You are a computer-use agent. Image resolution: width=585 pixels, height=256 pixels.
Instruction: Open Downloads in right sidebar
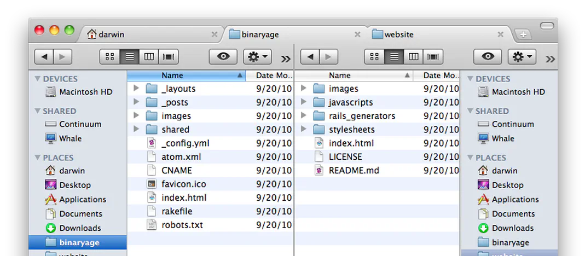(x=509, y=228)
